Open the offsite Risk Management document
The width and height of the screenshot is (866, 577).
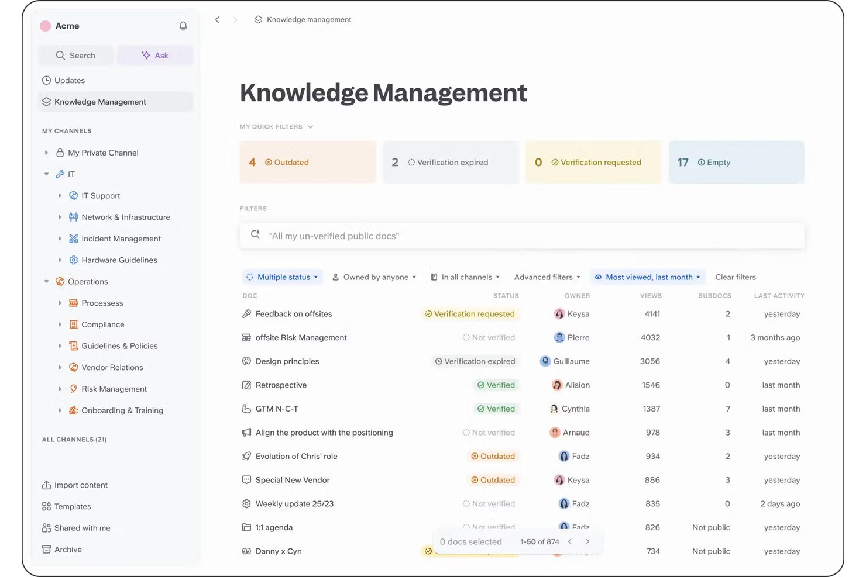[x=301, y=337]
